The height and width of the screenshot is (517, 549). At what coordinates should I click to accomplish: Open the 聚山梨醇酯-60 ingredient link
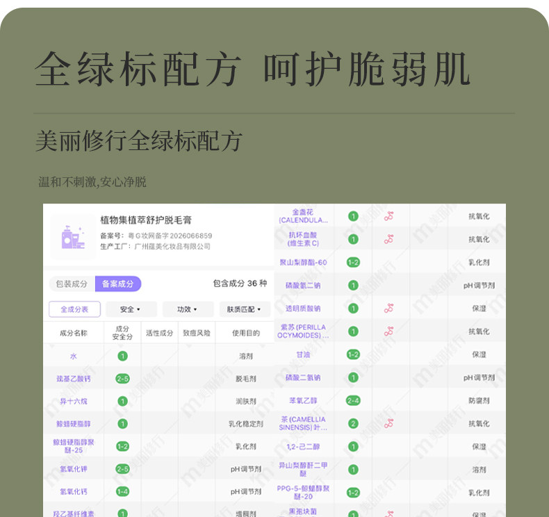coord(303,262)
